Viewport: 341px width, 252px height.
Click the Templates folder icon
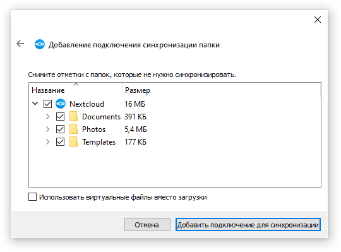(73, 141)
